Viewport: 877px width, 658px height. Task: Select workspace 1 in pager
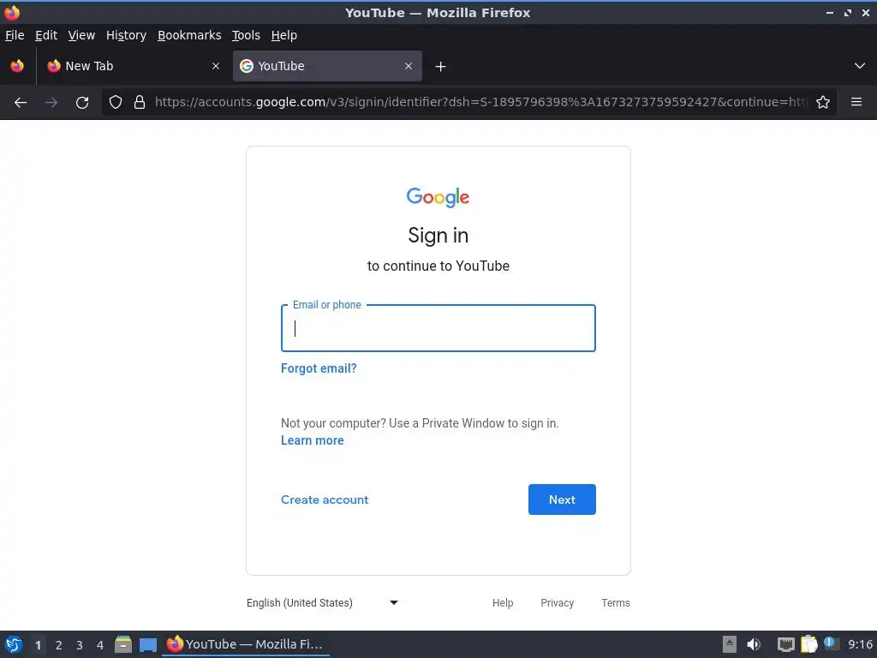point(38,645)
